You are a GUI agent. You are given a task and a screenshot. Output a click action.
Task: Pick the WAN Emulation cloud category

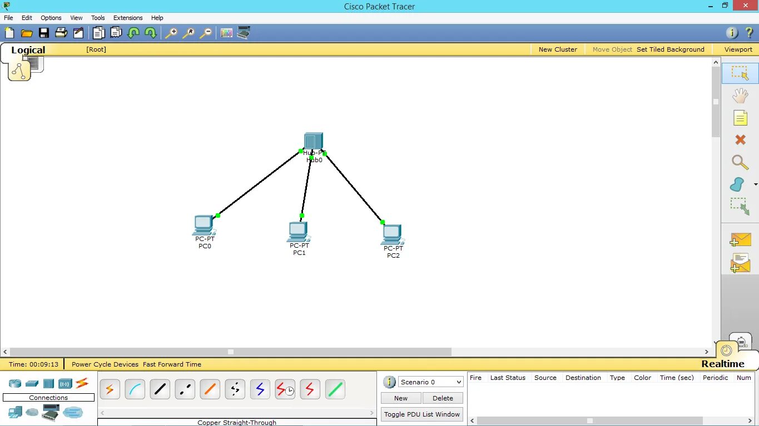32,412
